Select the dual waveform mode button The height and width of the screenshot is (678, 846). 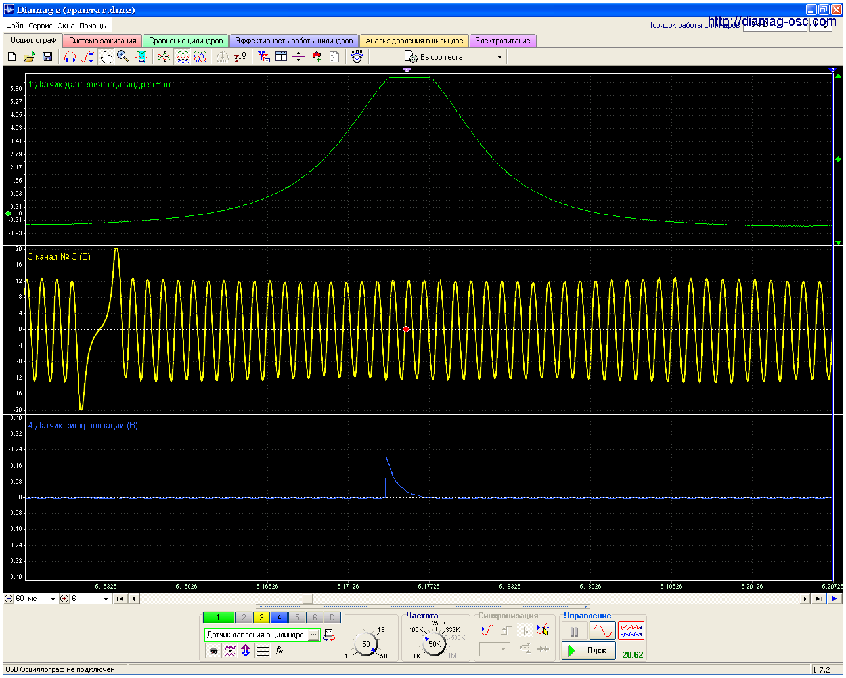[631, 631]
